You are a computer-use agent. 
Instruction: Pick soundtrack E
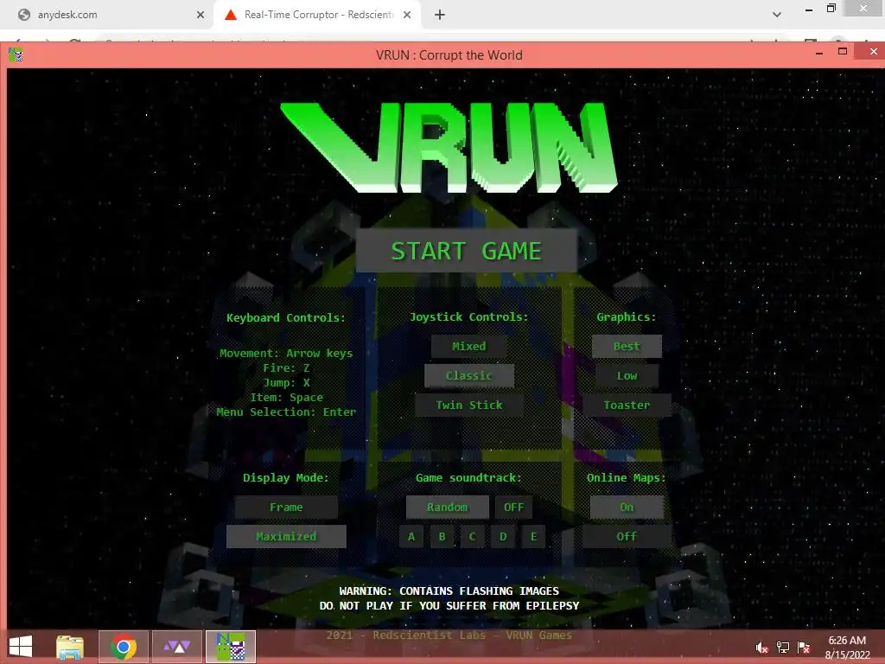pyautogui.click(x=533, y=536)
